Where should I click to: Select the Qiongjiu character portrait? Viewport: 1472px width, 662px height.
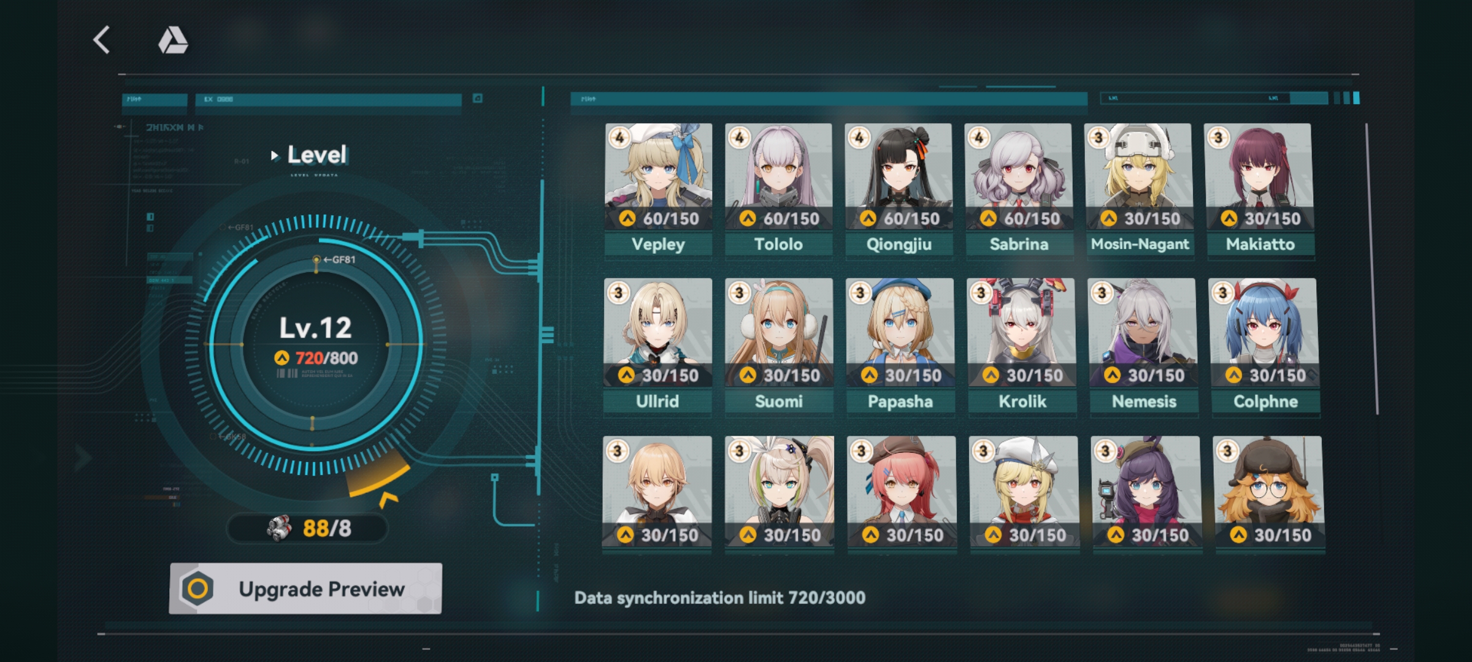coord(898,177)
